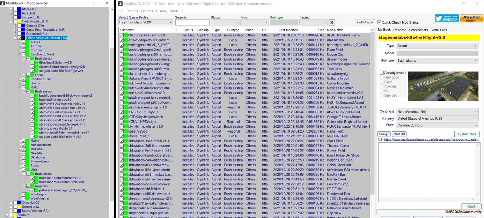Switch to the Screenshots tab

tap(418, 30)
